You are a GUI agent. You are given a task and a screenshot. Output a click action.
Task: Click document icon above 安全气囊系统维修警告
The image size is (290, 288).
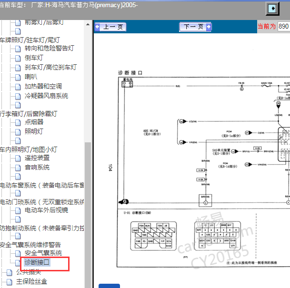click(18, 236)
